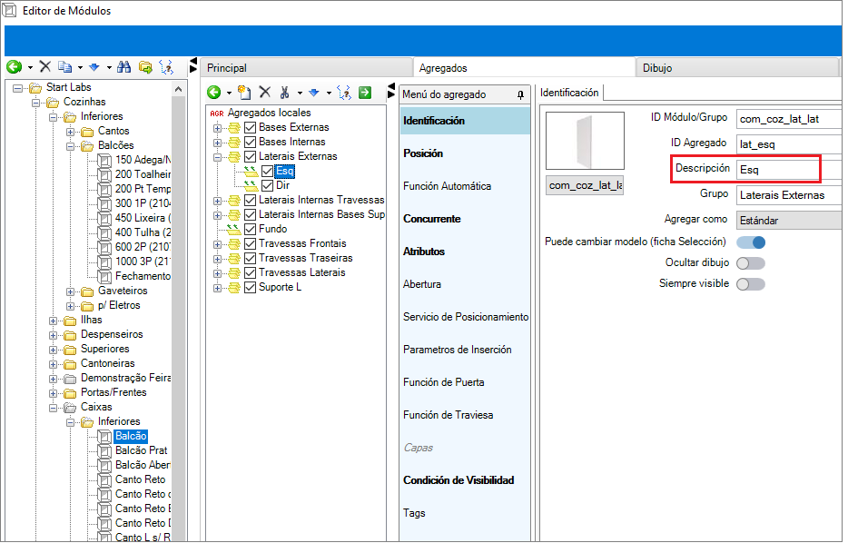Open Función Automática menu item

click(x=448, y=186)
